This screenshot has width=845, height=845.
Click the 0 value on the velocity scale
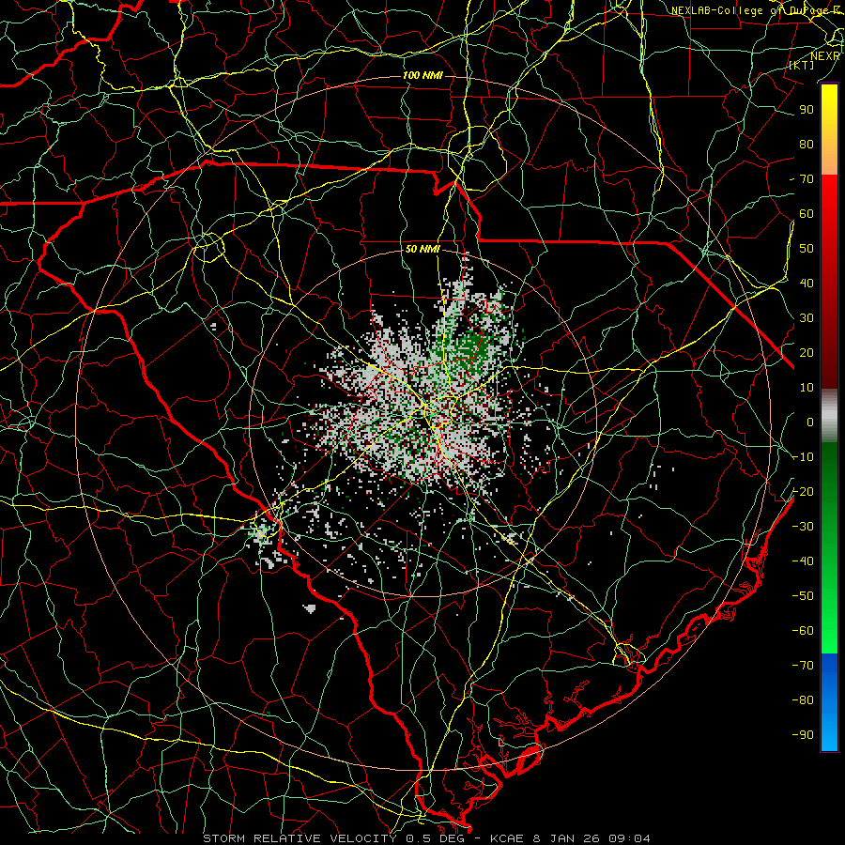[x=810, y=422]
